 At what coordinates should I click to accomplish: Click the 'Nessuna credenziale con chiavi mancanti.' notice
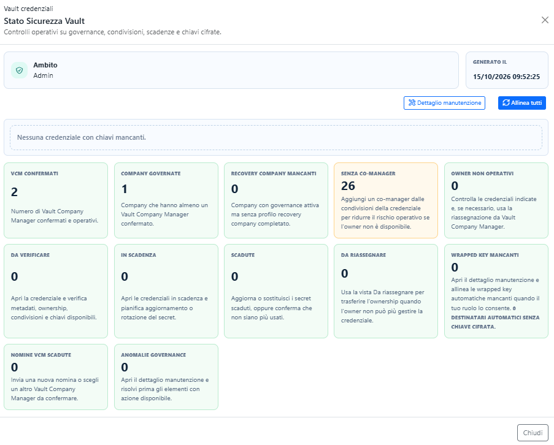click(276, 137)
